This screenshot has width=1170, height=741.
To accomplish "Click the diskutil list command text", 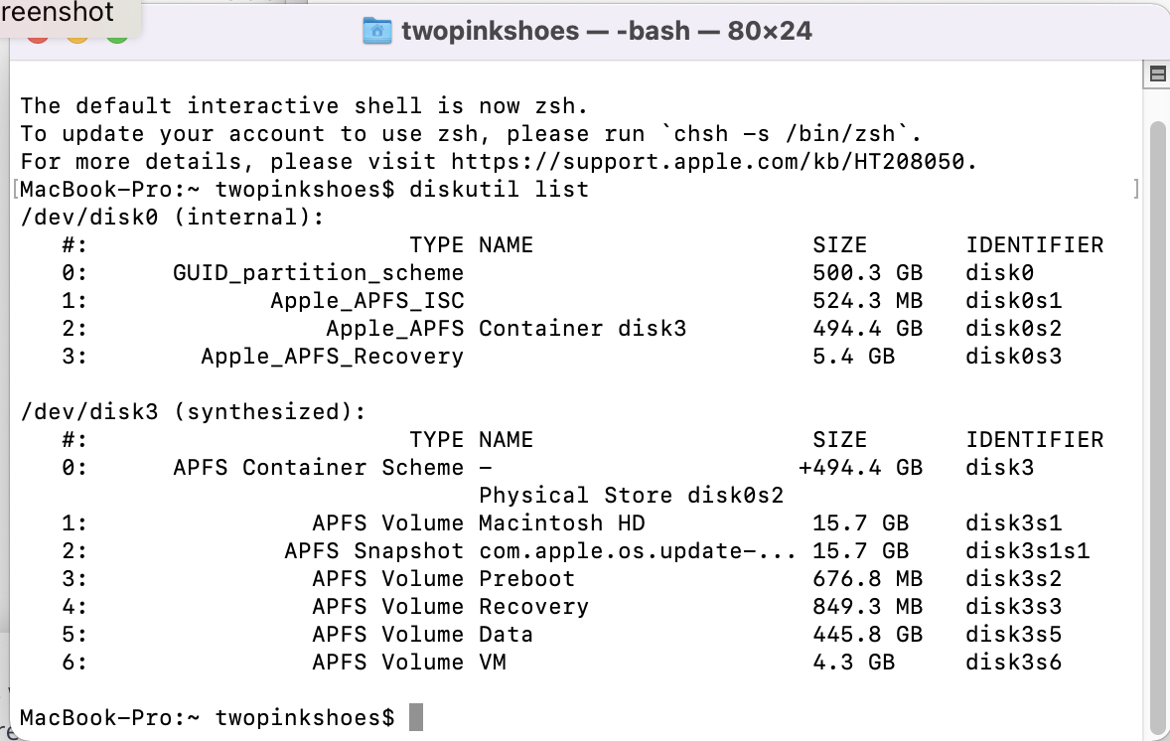I will pyautogui.click(x=499, y=189).
